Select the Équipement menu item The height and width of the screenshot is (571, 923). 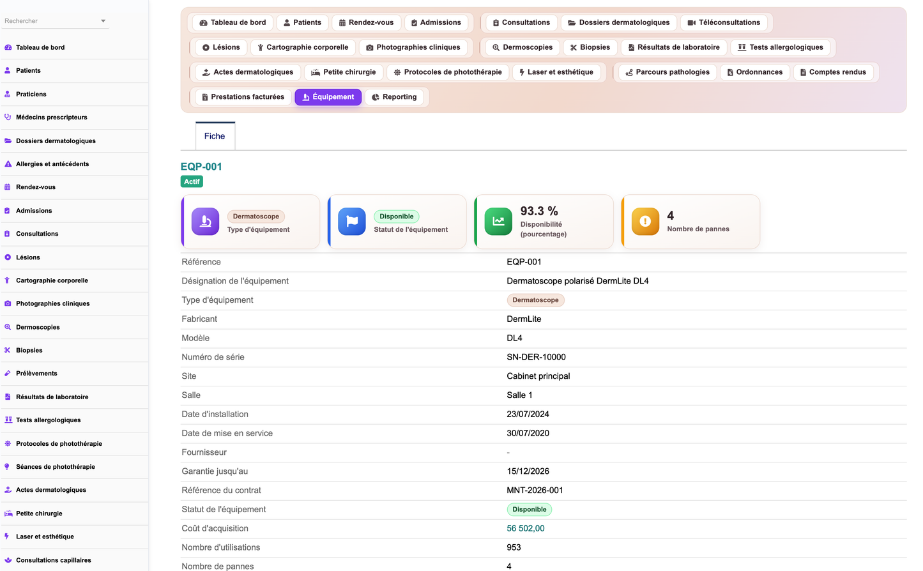click(x=328, y=97)
